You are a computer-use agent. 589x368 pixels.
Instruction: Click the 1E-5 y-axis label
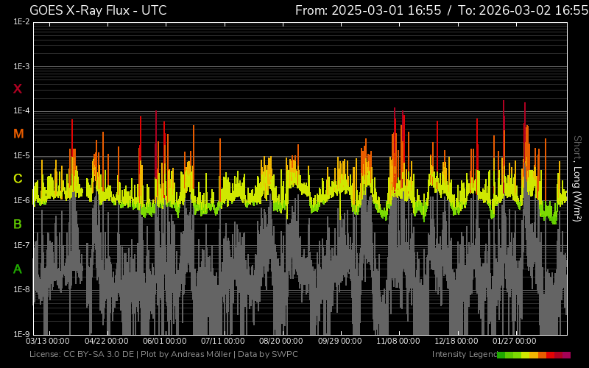(x=21, y=156)
